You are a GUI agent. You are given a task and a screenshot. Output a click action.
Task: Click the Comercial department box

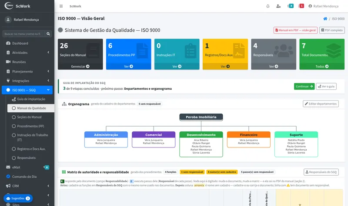(x=154, y=140)
